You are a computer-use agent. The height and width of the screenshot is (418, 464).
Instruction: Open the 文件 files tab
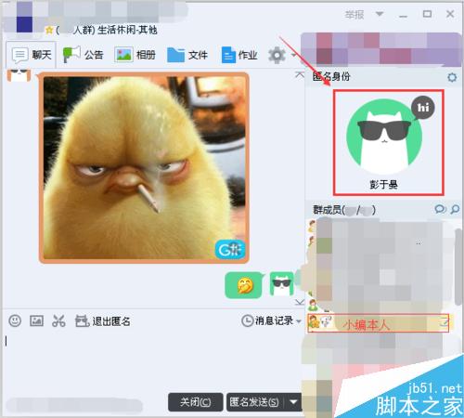point(187,55)
